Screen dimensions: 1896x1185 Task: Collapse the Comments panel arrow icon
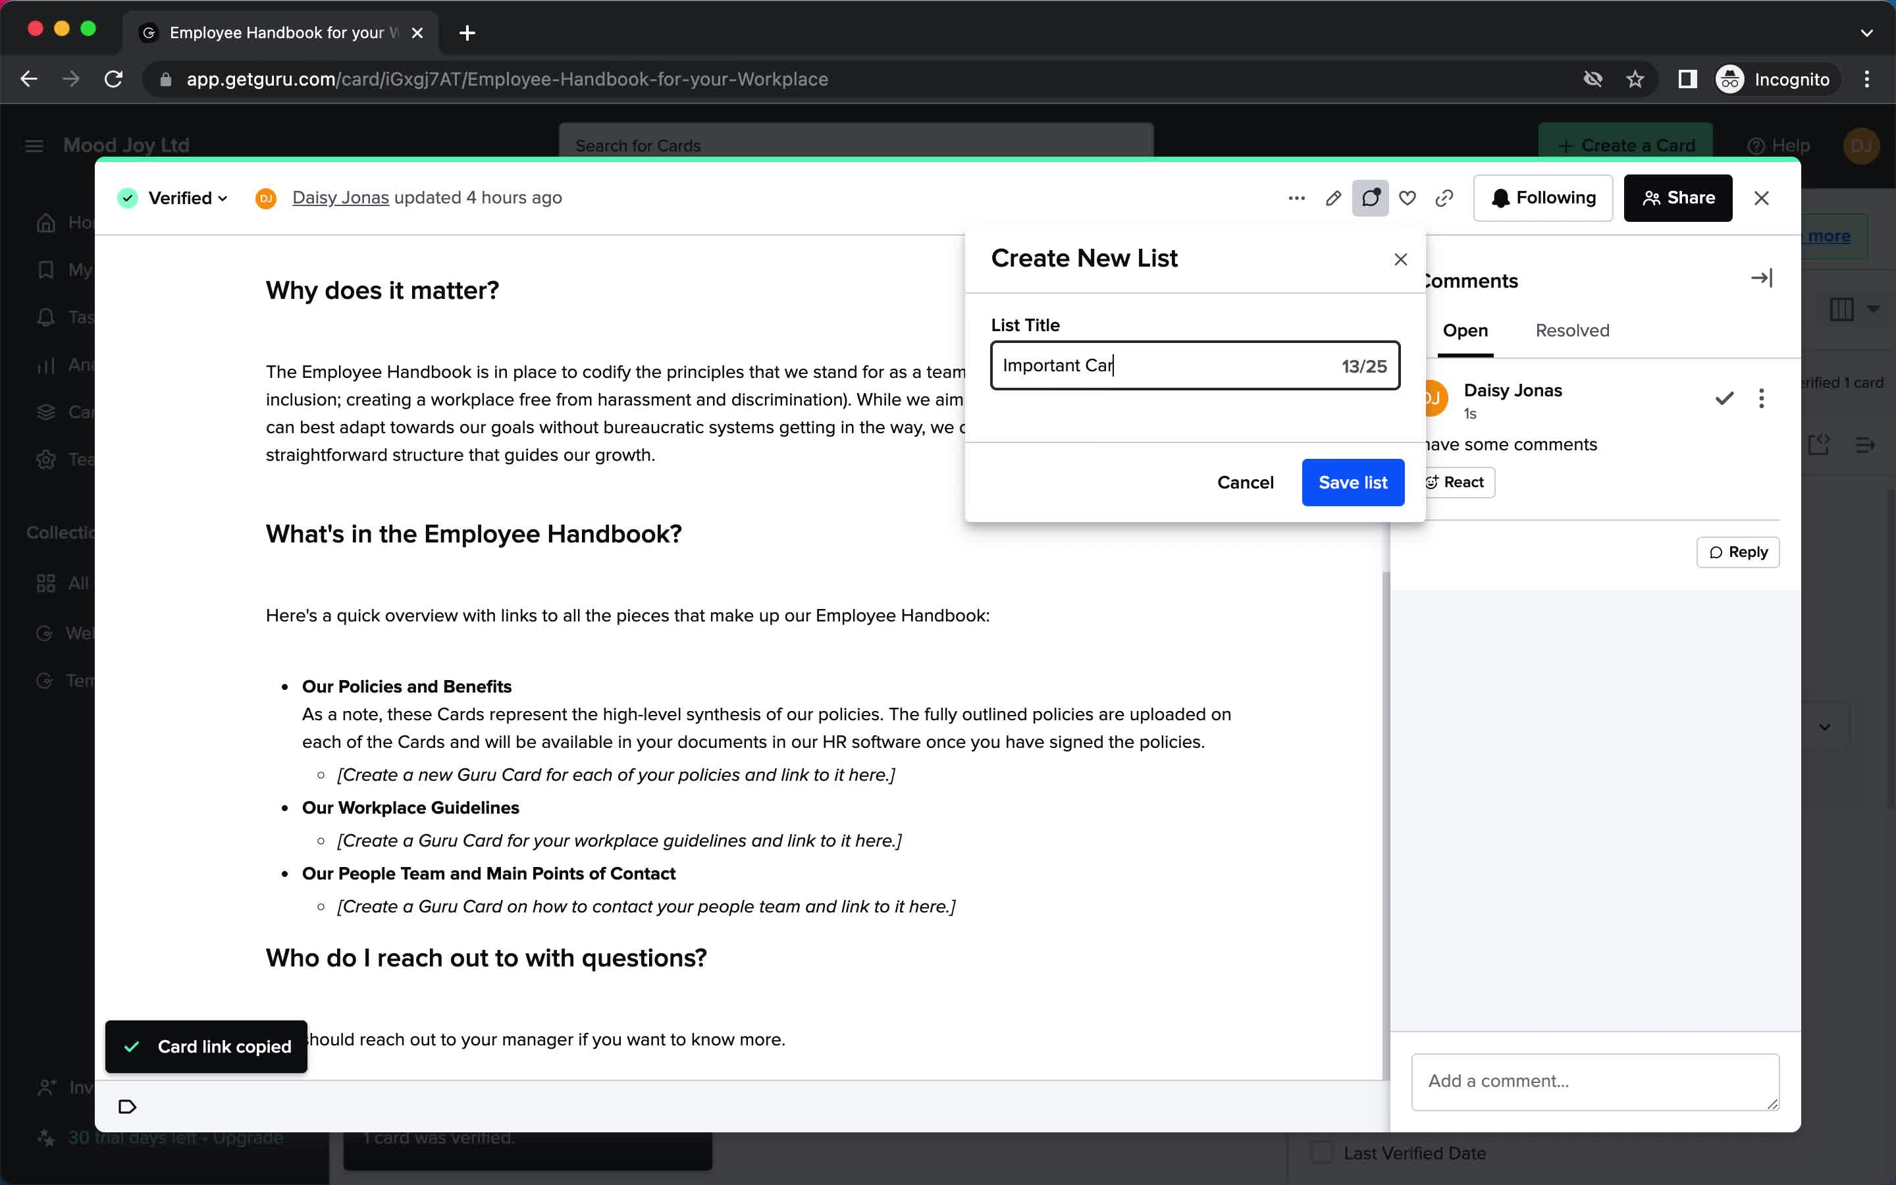1761,278
